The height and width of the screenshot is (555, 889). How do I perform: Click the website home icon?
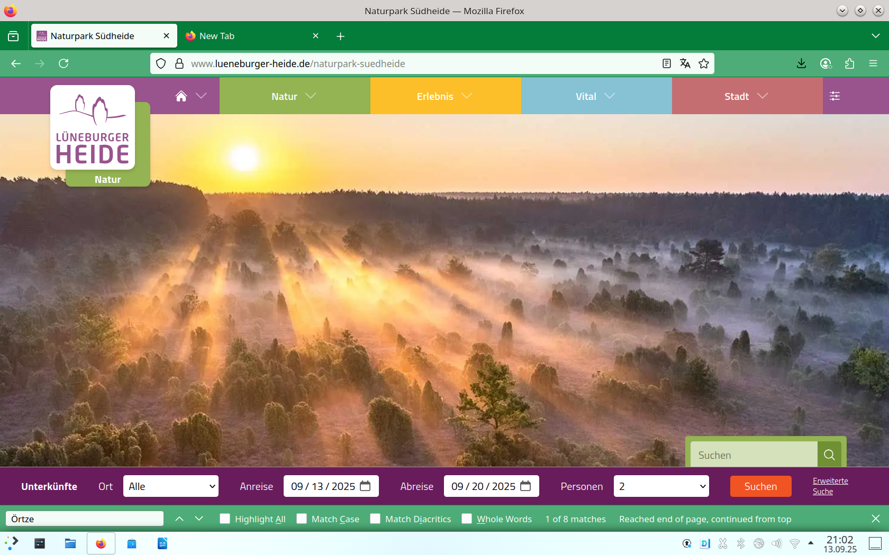[x=181, y=96]
